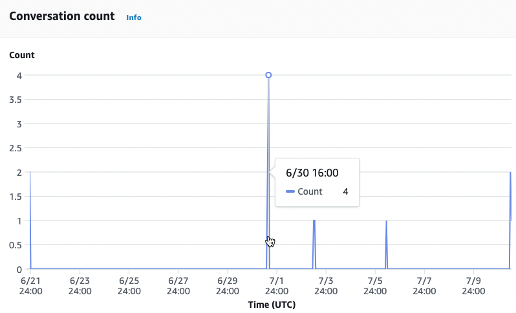516x313 pixels.
Task: Click the 6/29 24:00 x-axis label
Action: pos(228,286)
